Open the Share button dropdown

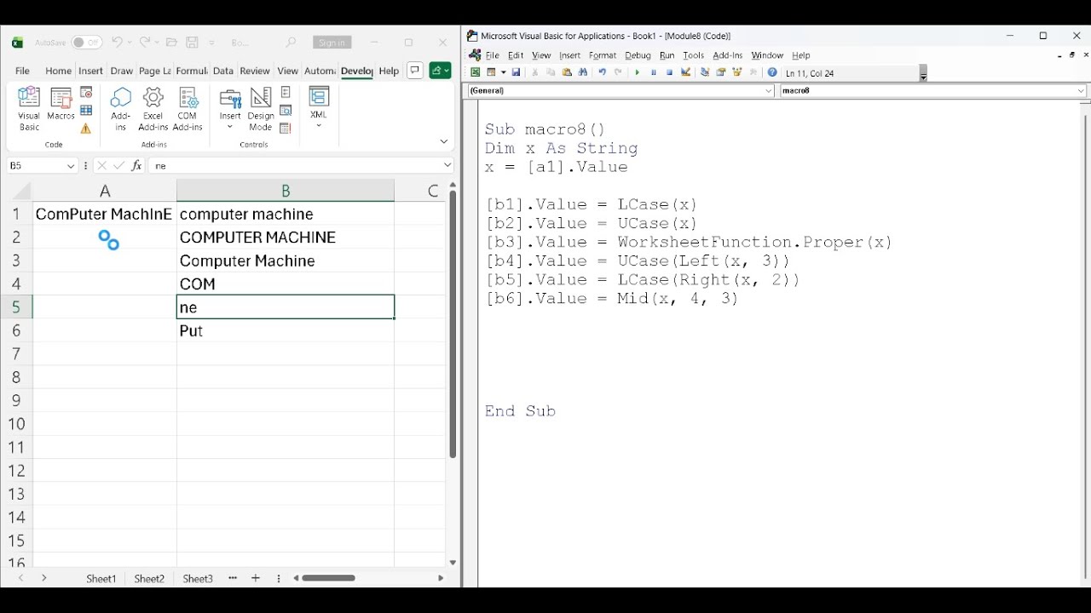pos(440,71)
